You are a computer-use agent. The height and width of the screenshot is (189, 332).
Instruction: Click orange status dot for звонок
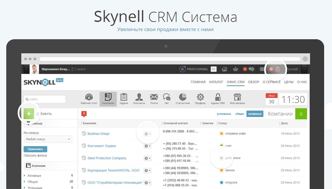(x=221, y=170)
